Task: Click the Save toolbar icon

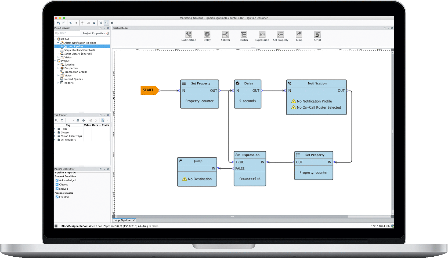Action: (58, 23)
